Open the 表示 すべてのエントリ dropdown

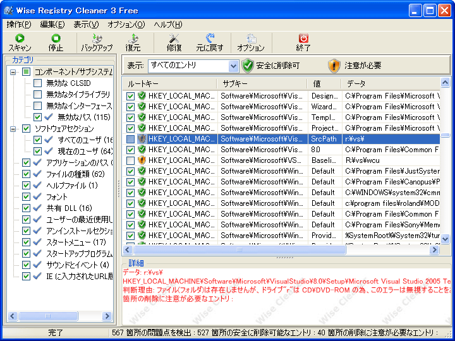(x=233, y=66)
